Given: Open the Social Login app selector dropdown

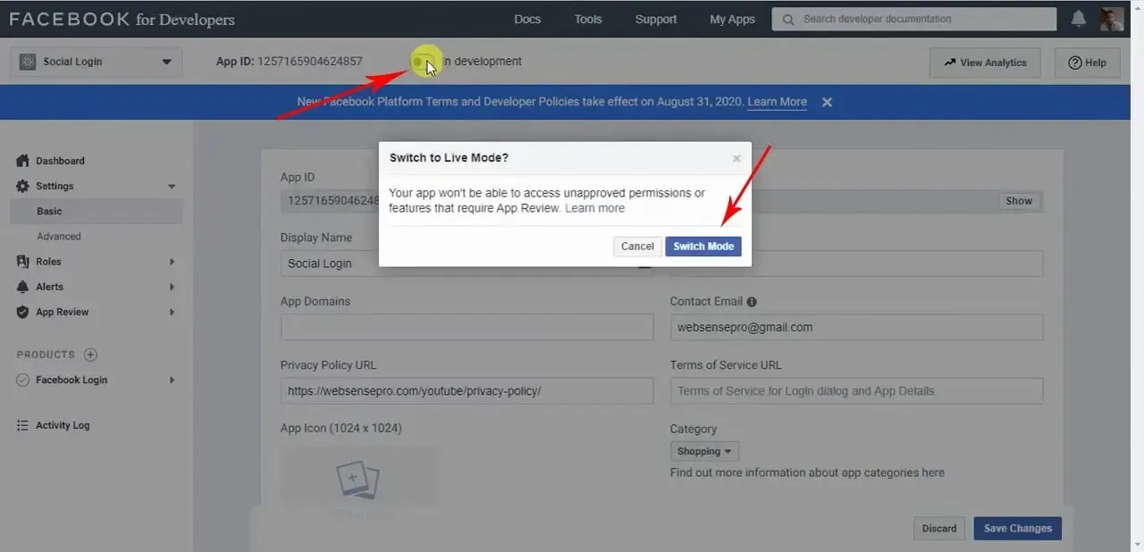Looking at the screenshot, I should coord(97,62).
